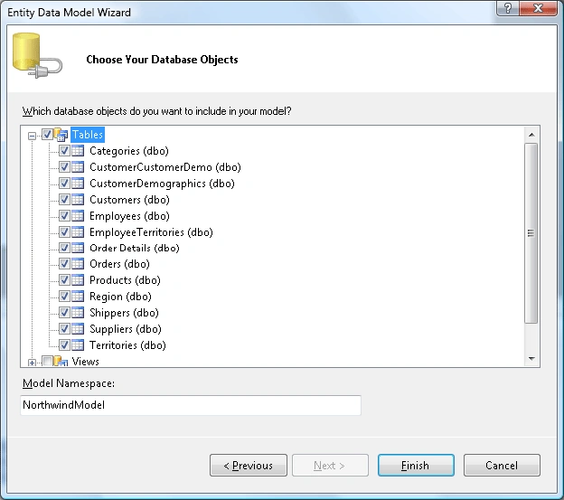Select the Suppliers (dbo) row text
Viewport: 564px width, 500px height.
[126, 328]
